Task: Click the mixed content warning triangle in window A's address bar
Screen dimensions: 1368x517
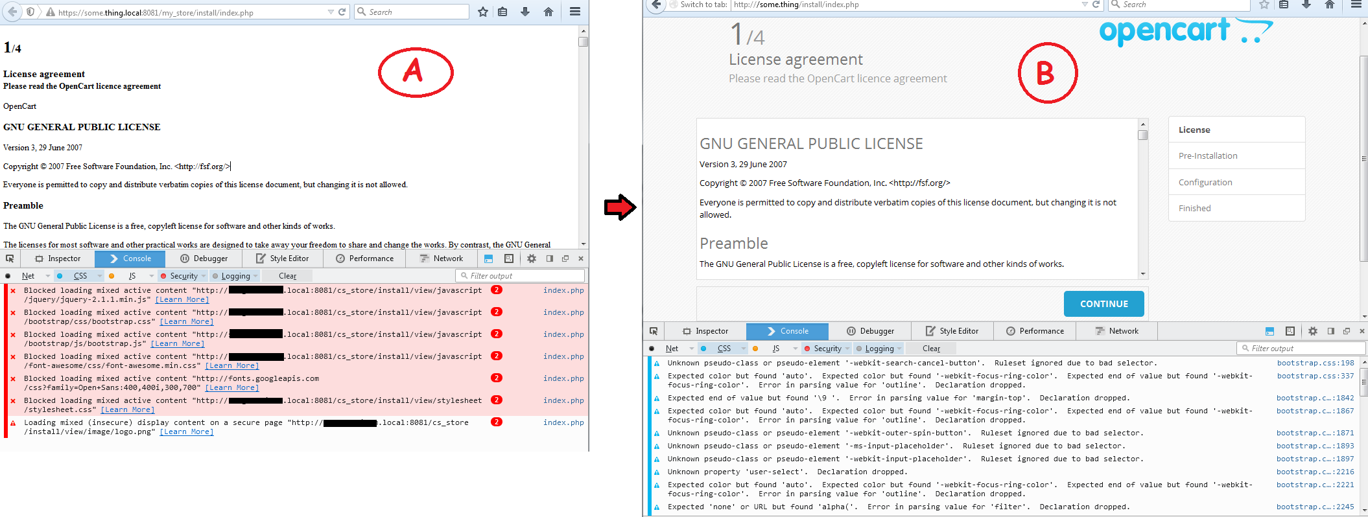Action: (50, 12)
